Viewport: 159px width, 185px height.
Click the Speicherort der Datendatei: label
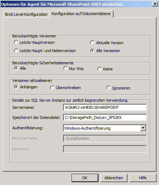tap(36, 117)
